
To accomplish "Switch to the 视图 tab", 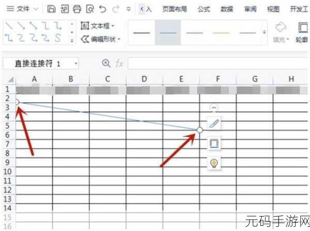I will (x=273, y=9).
